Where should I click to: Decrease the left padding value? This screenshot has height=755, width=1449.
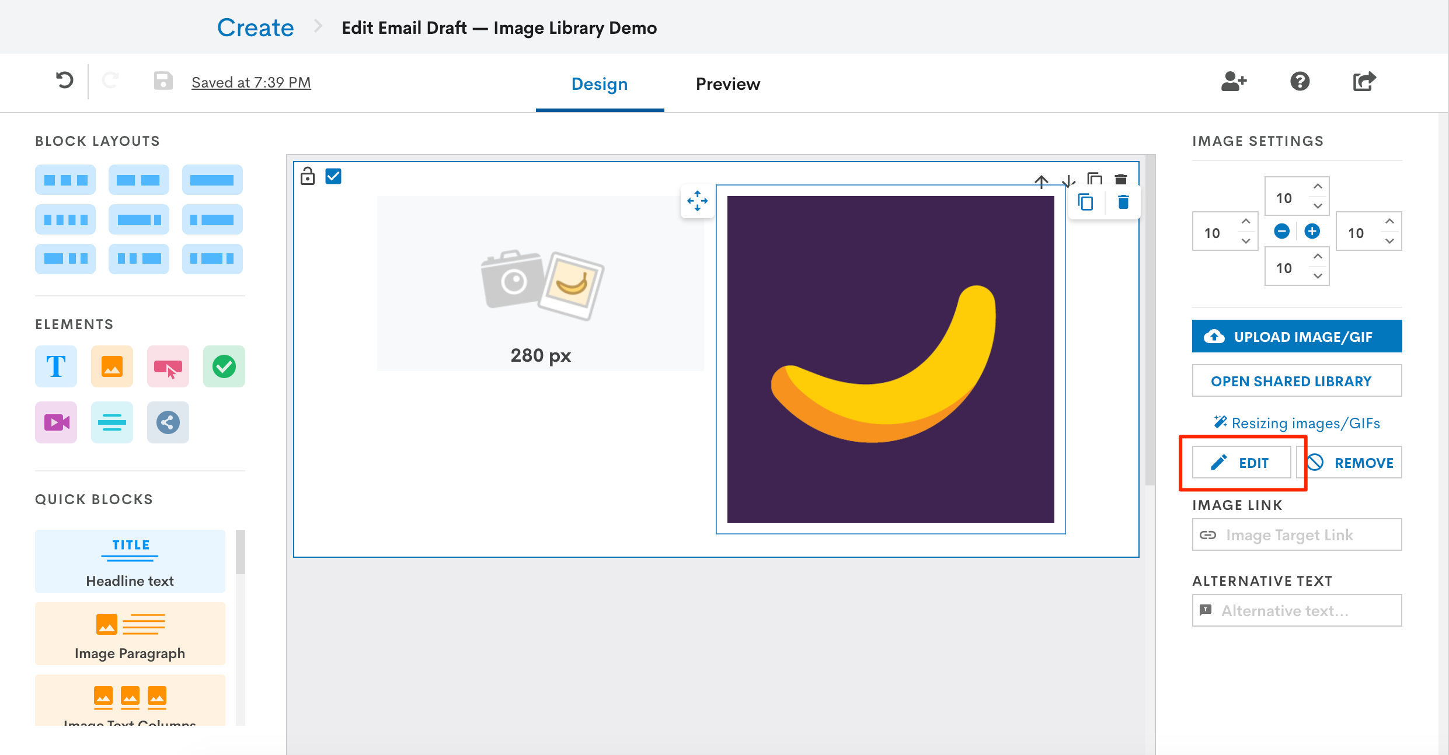point(1246,241)
